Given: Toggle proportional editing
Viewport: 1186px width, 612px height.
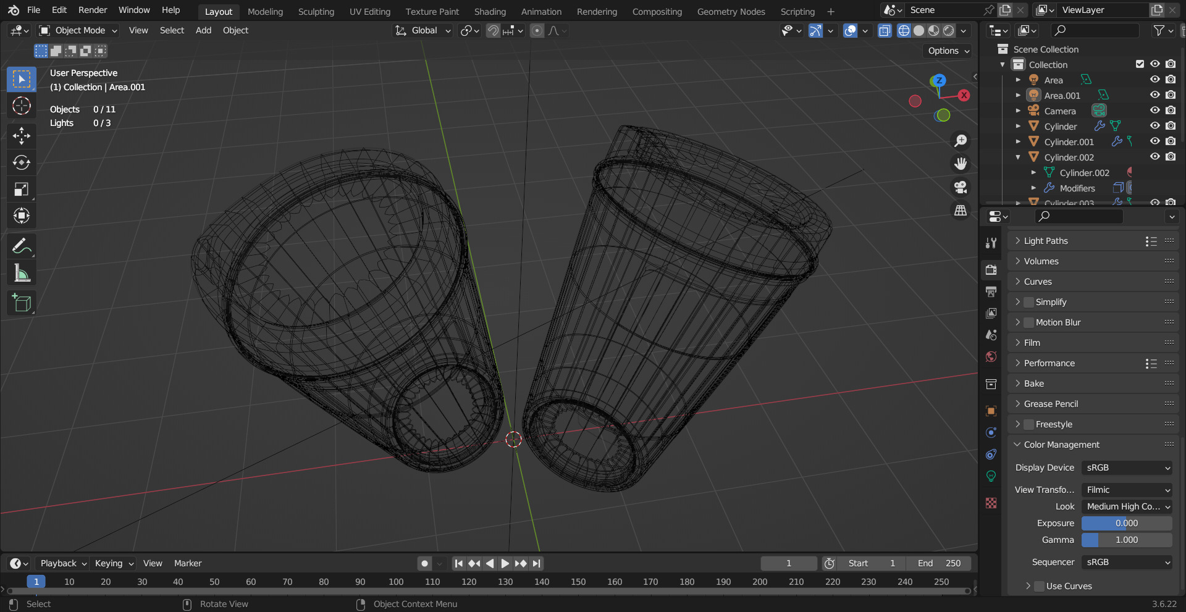Looking at the screenshot, I should [537, 30].
